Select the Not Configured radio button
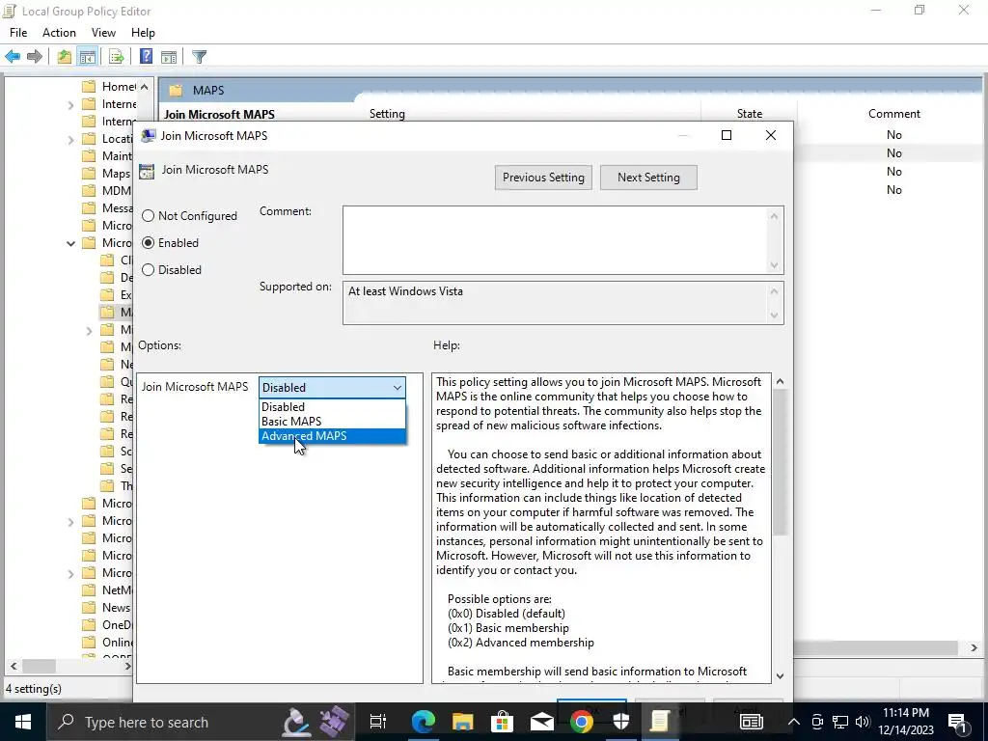Viewport: 988px width, 741px height. (x=148, y=216)
